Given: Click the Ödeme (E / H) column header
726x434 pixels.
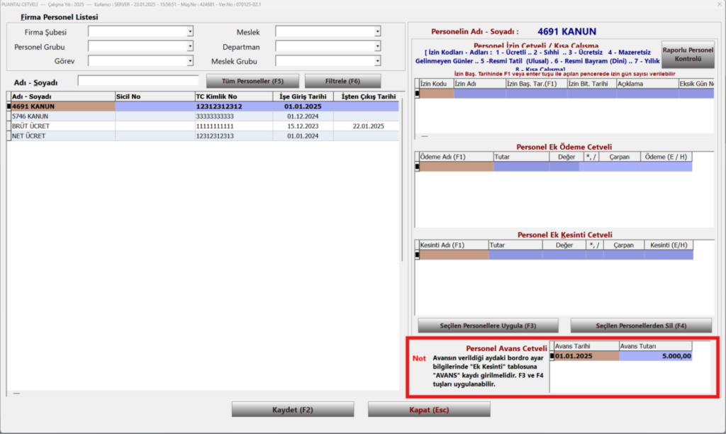Looking at the screenshot, I should coord(666,157).
